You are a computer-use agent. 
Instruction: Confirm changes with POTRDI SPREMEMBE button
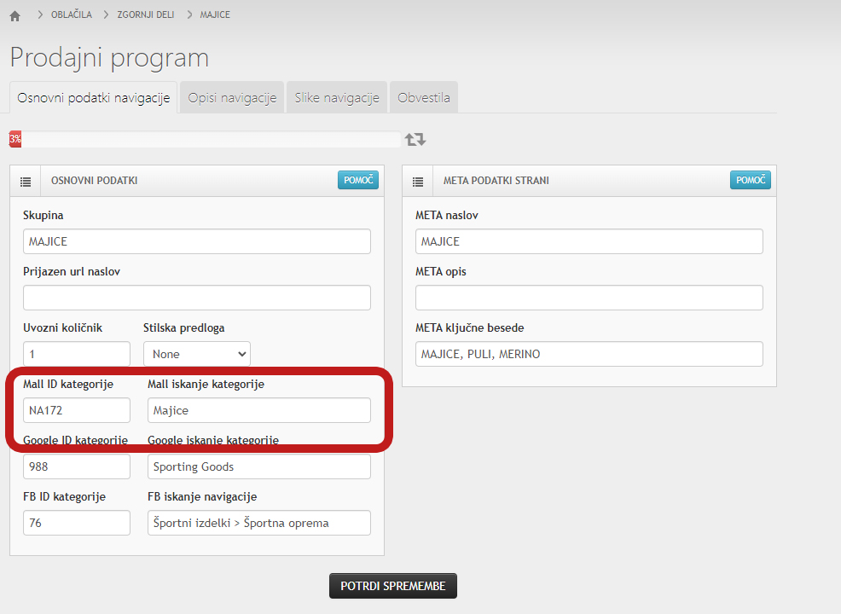pos(393,586)
